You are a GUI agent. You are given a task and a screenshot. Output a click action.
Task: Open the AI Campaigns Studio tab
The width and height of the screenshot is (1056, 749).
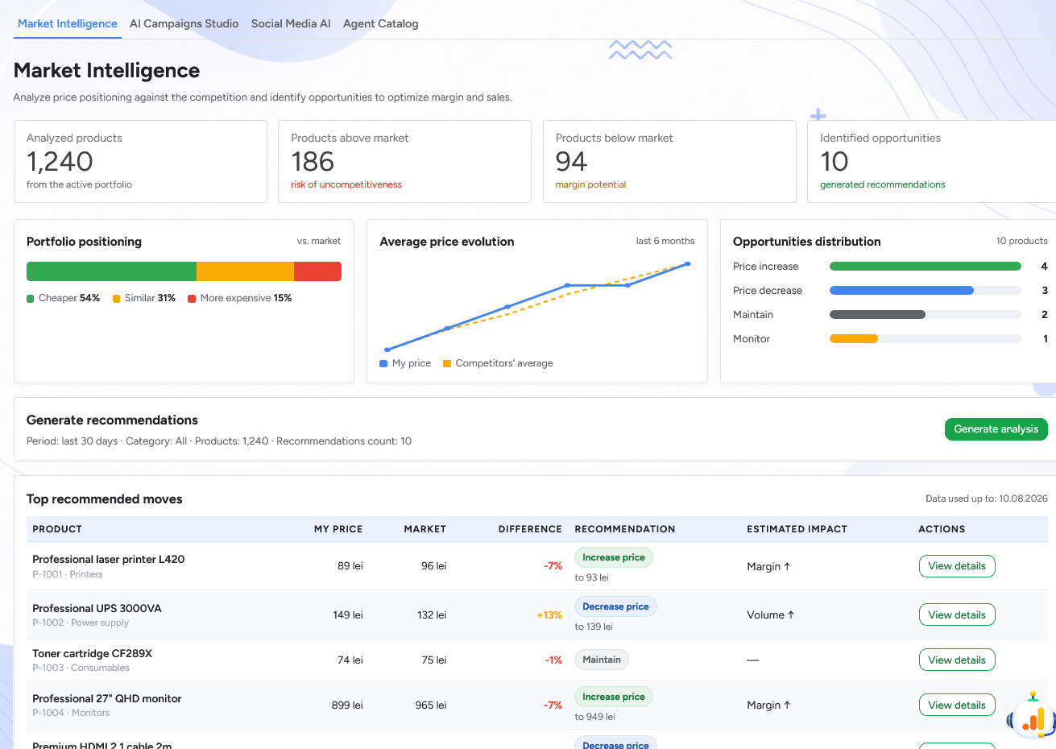click(x=184, y=23)
